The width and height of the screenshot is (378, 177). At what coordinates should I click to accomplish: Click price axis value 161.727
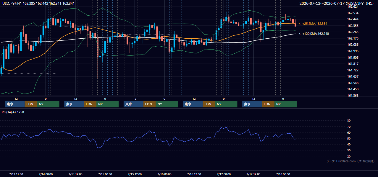[353, 70]
